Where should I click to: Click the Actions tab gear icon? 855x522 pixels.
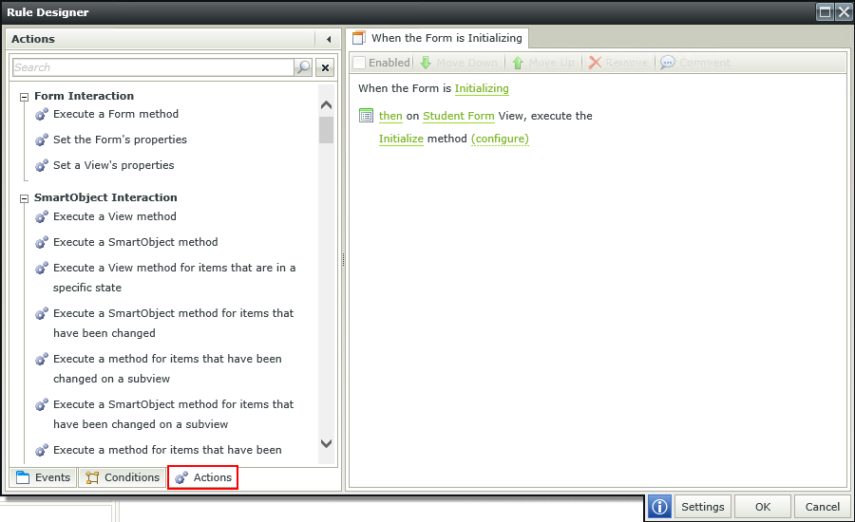click(181, 477)
